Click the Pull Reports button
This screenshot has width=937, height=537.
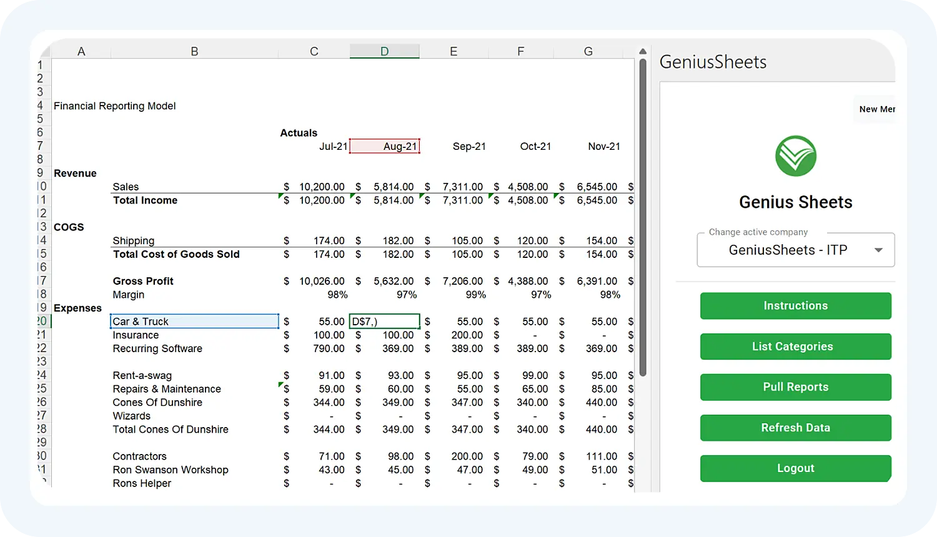tap(796, 387)
